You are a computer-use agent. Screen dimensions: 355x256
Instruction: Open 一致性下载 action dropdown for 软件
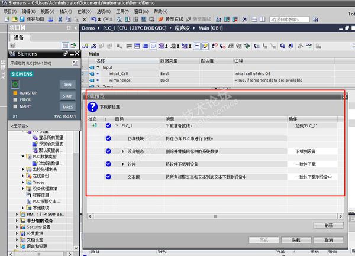click(308, 164)
